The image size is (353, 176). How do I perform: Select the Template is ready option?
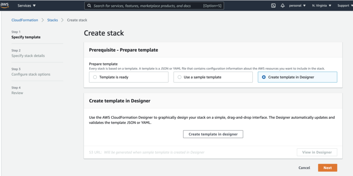pyautogui.click(x=129, y=77)
